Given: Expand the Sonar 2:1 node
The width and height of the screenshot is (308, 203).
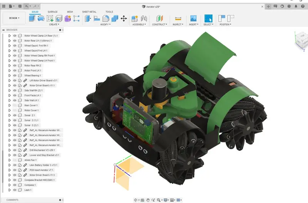Looking at the screenshot, I should (x=9, y=115).
